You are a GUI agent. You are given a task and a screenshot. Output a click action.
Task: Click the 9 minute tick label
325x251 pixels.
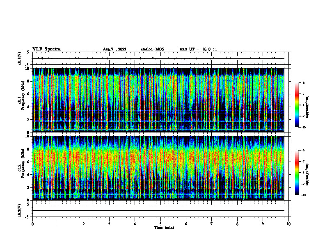pos(263,224)
